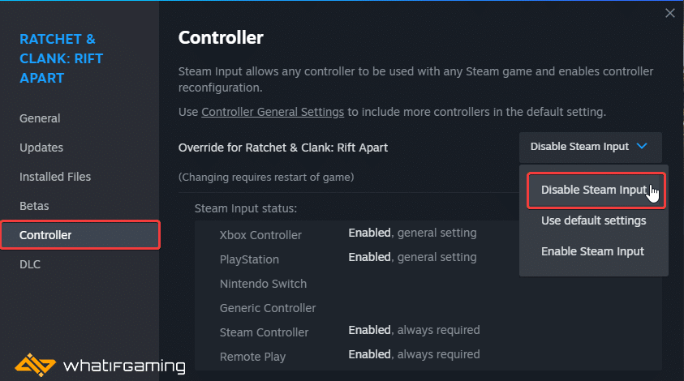Click the Nintendo Switch status row

pyautogui.click(x=428, y=284)
